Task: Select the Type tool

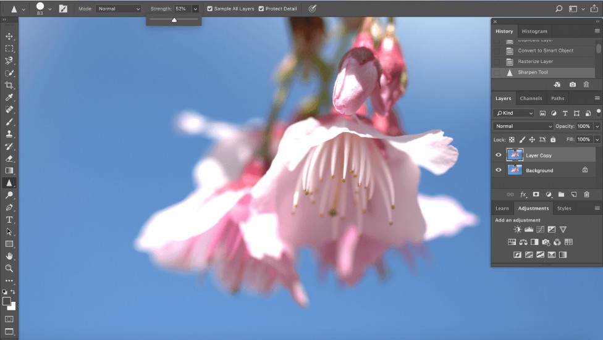Action: 9,220
